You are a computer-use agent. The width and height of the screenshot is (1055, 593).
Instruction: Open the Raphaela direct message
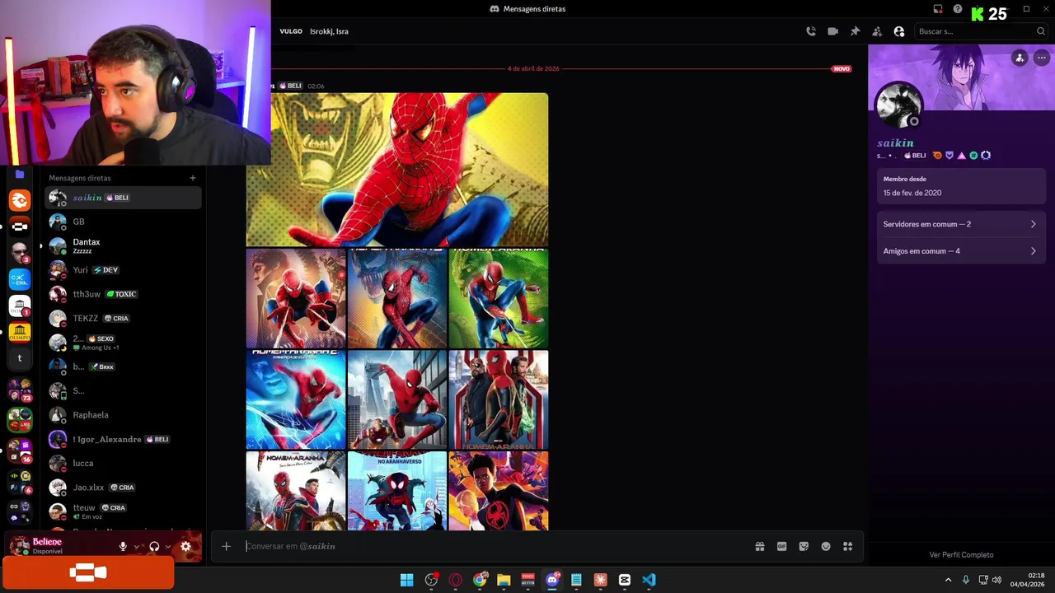tap(123, 415)
